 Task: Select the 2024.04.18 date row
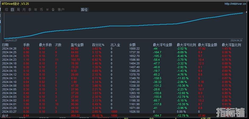click(9, 63)
